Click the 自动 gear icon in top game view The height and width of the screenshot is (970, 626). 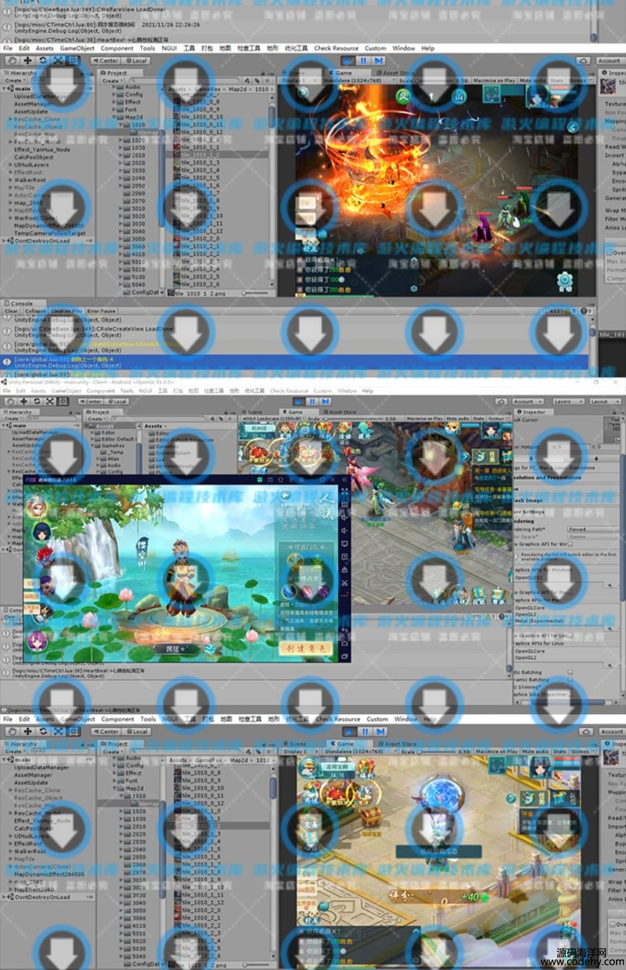click(565, 281)
